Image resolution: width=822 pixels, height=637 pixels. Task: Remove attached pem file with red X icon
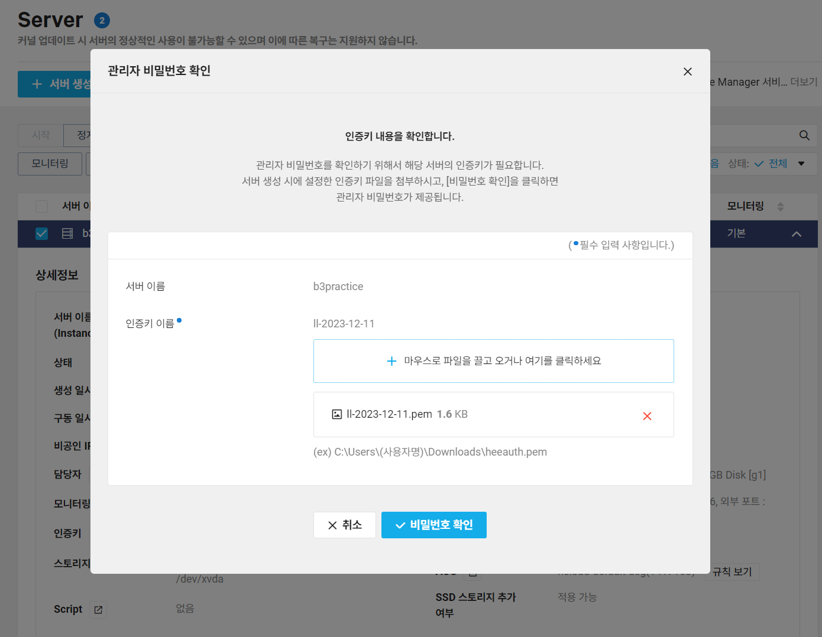[x=647, y=416]
